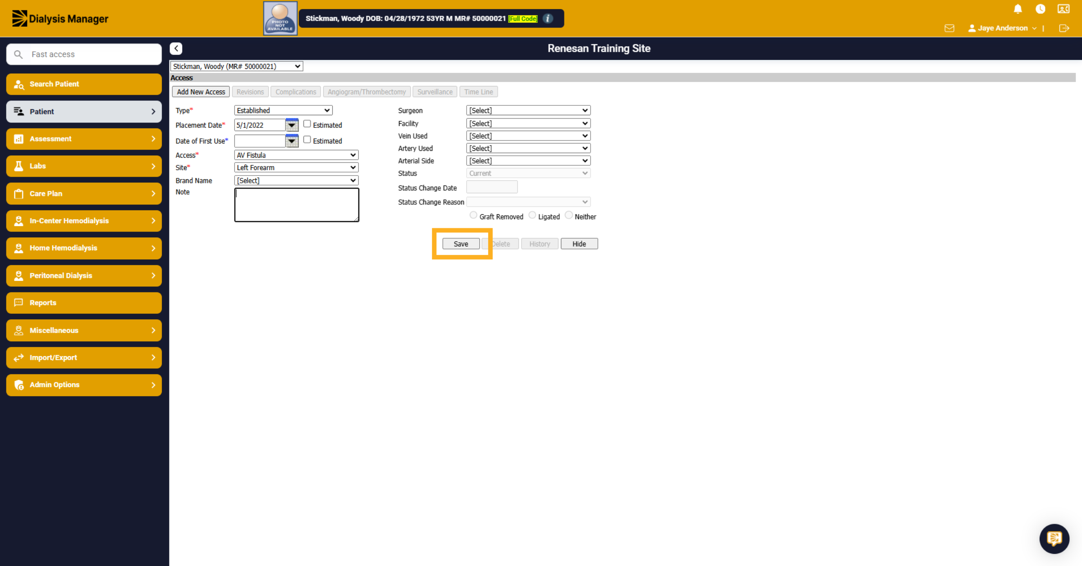Open the Access dropdown showing AV Fistula
The width and height of the screenshot is (1082, 566).
tap(296, 155)
